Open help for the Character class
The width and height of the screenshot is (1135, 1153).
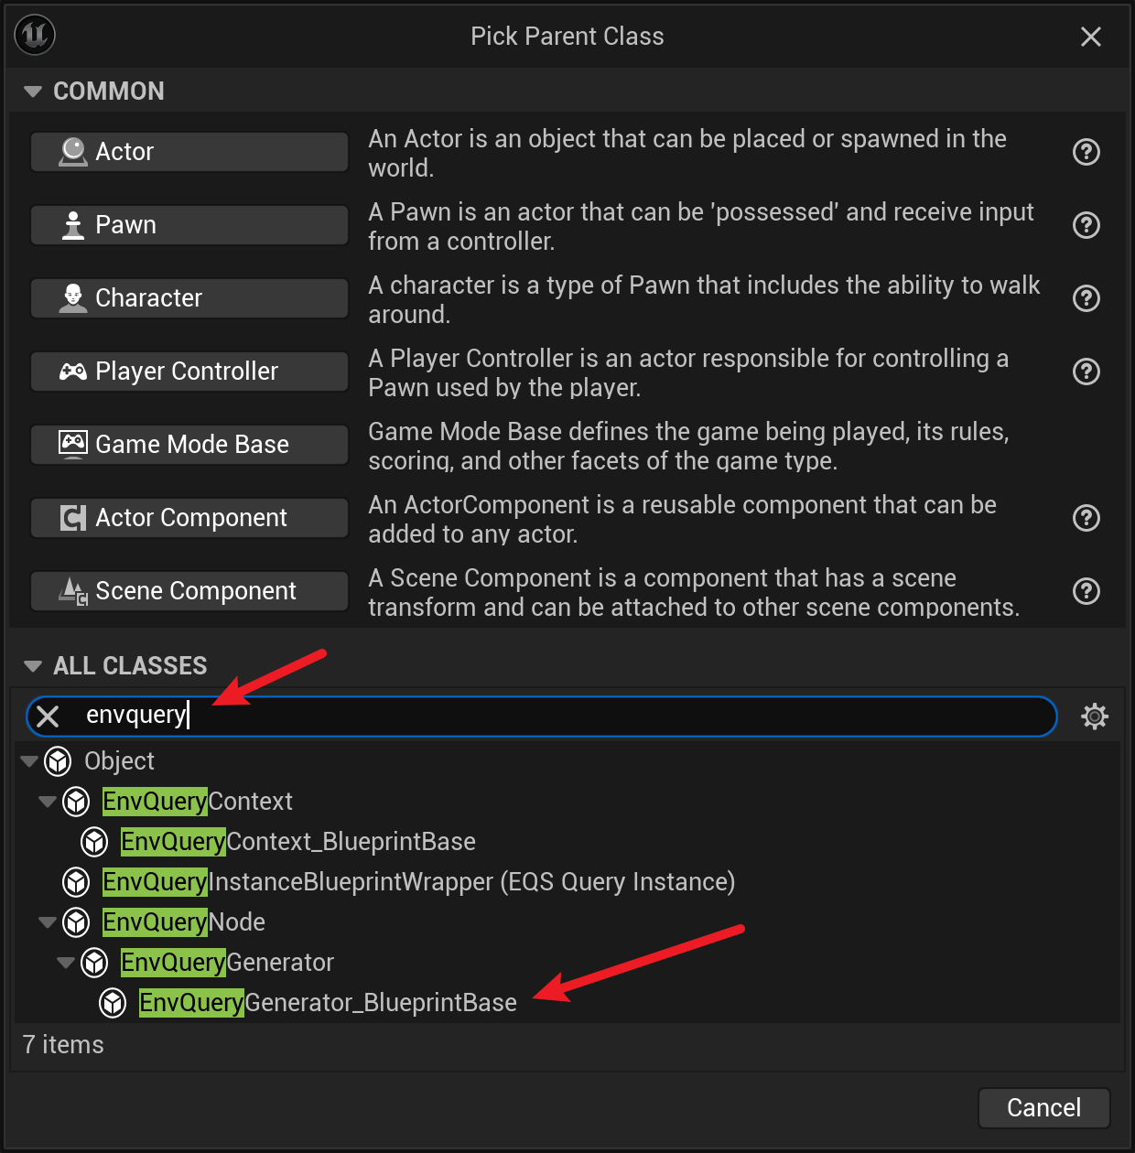[x=1086, y=298]
